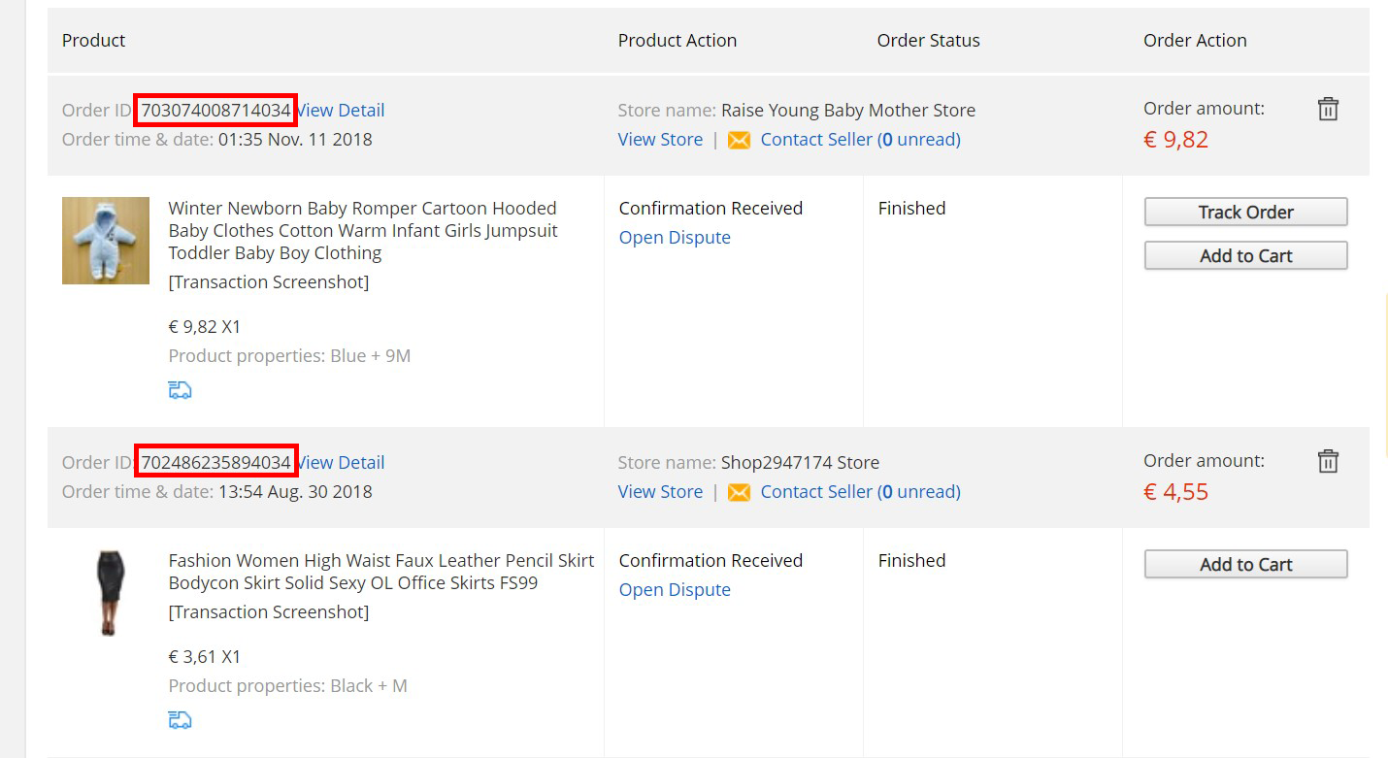Delete the Raise Young Baby order via trash icon
The width and height of the screenshot is (1388, 758).
point(1328,109)
